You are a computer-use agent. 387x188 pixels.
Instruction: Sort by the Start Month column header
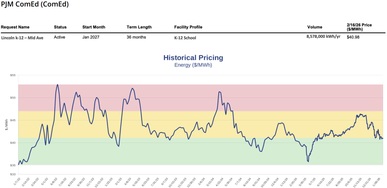pos(94,27)
